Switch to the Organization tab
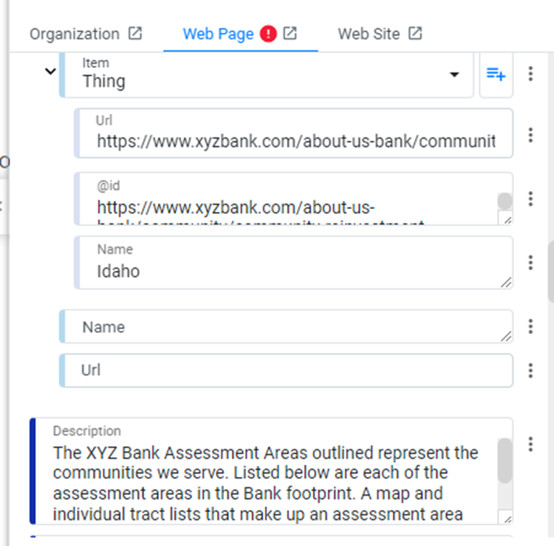Viewport: 554px width, 546px height. tap(75, 35)
